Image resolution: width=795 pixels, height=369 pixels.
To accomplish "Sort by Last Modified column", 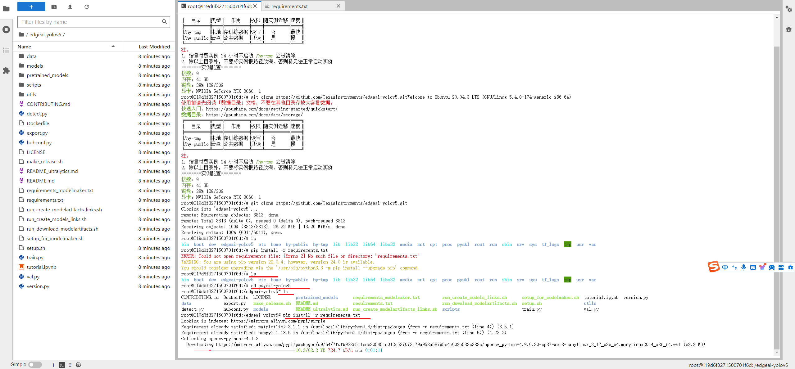I will click(x=154, y=47).
